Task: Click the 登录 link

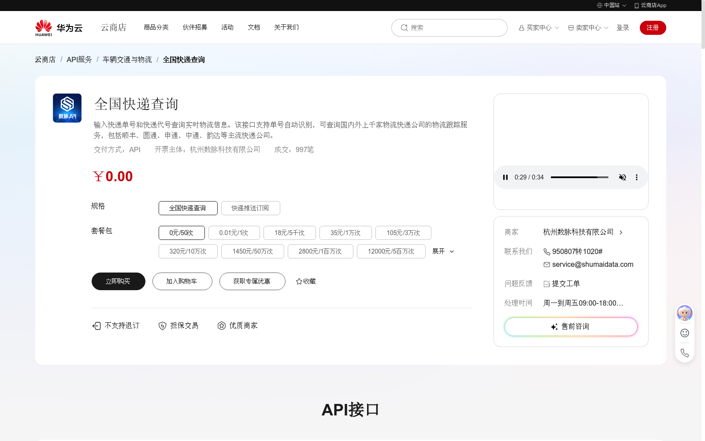Action: [x=623, y=28]
